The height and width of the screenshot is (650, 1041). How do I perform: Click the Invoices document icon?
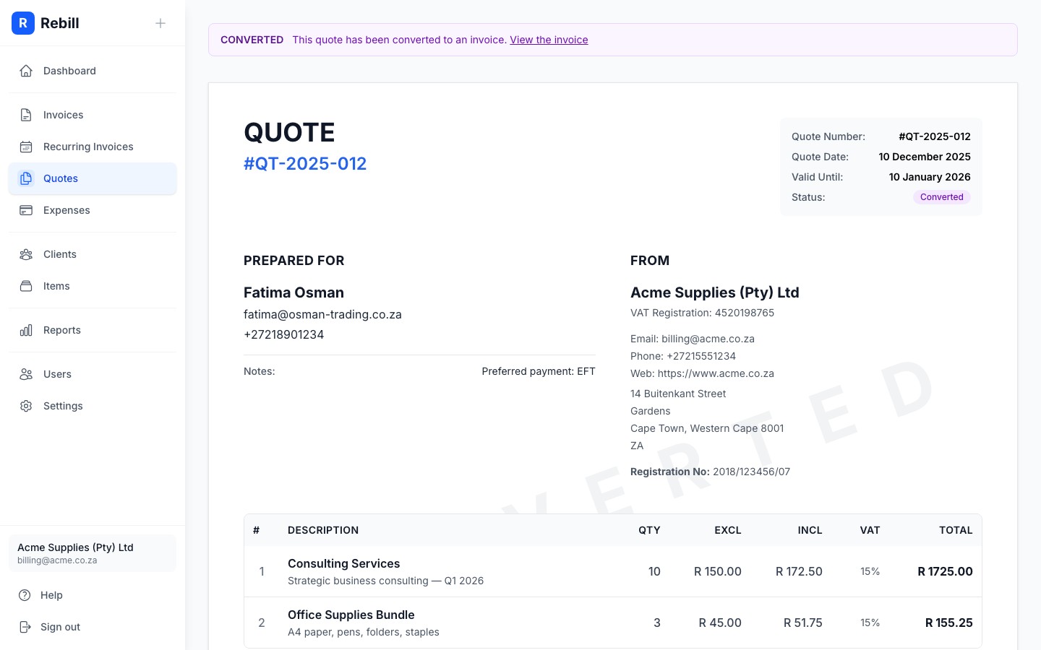[x=26, y=115]
